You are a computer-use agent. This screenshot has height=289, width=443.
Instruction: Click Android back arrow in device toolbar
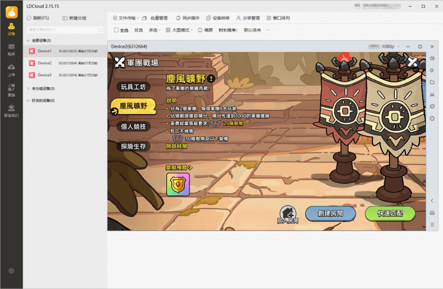pos(432,201)
